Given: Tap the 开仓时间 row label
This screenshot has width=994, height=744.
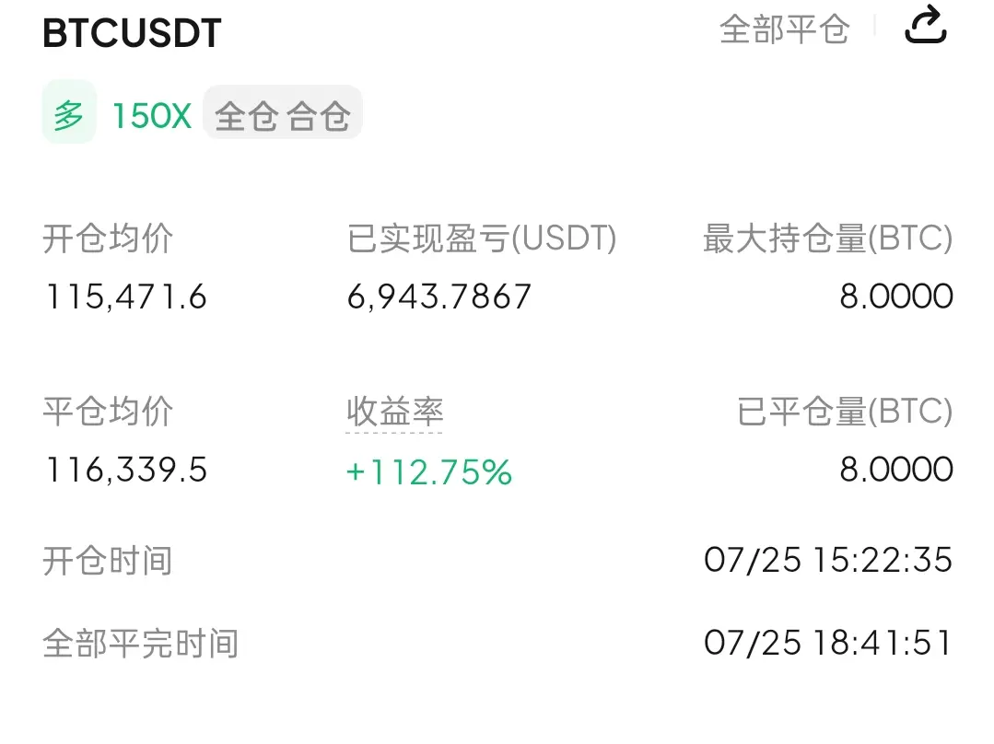Looking at the screenshot, I should [x=108, y=562].
